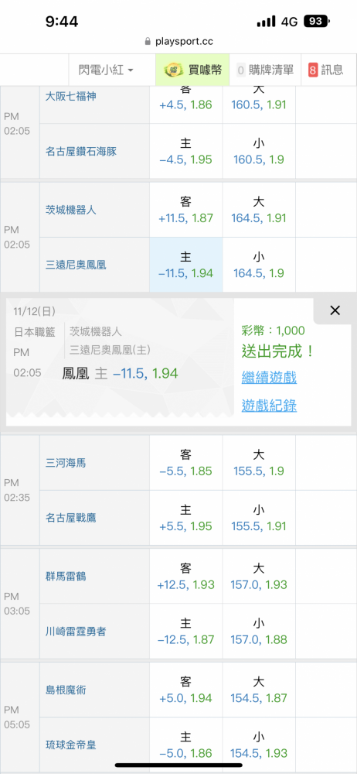Choose 大 154.5, 1.87 for 島根魔術 game
The width and height of the screenshot is (357, 774).
coord(259,690)
